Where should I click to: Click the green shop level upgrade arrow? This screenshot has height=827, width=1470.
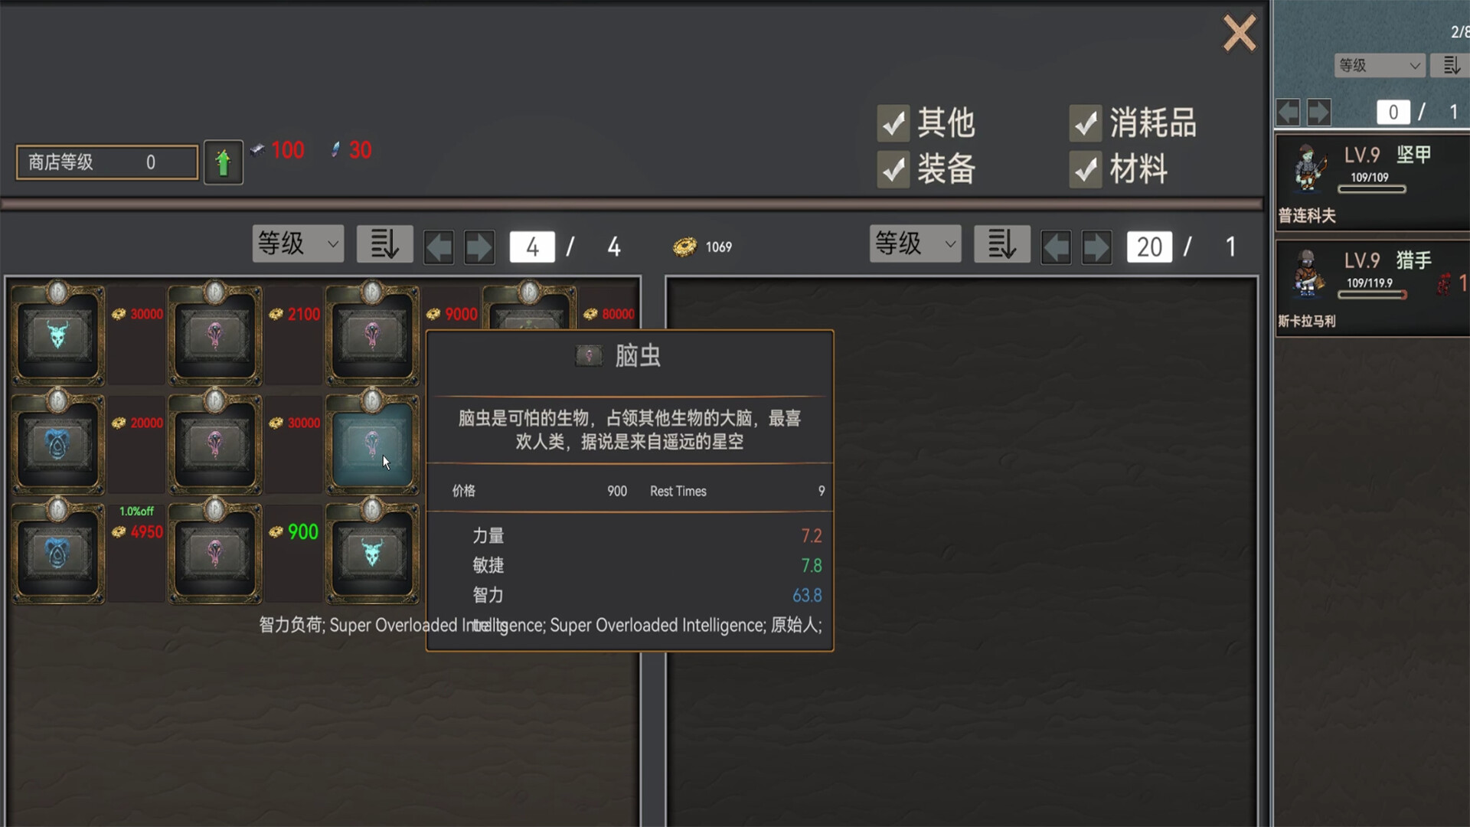pyautogui.click(x=223, y=162)
